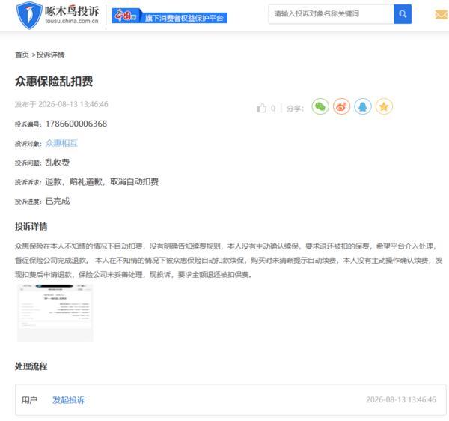Open the envelope messages icon
The width and height of the screenshot is (449, 421).
442,15
